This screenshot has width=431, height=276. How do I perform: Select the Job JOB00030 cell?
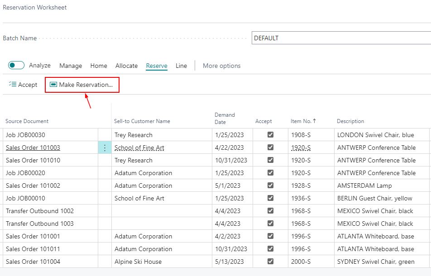click(x=51, y=135)
